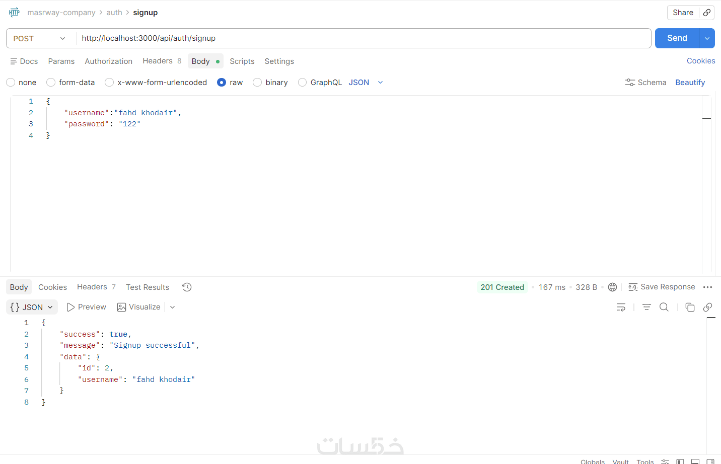The image size is (721, 464).
Task: Toggle the left sidebar layout icon
Action: click(x=680, y=461)
